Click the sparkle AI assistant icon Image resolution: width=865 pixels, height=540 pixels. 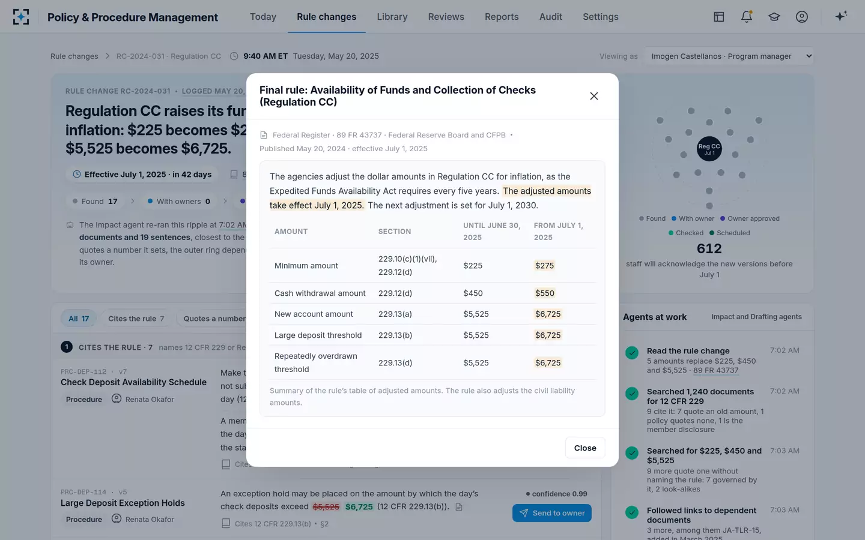pos(841,16)
